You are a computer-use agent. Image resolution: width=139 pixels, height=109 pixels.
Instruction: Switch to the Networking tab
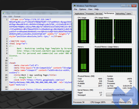pos(120,14)
